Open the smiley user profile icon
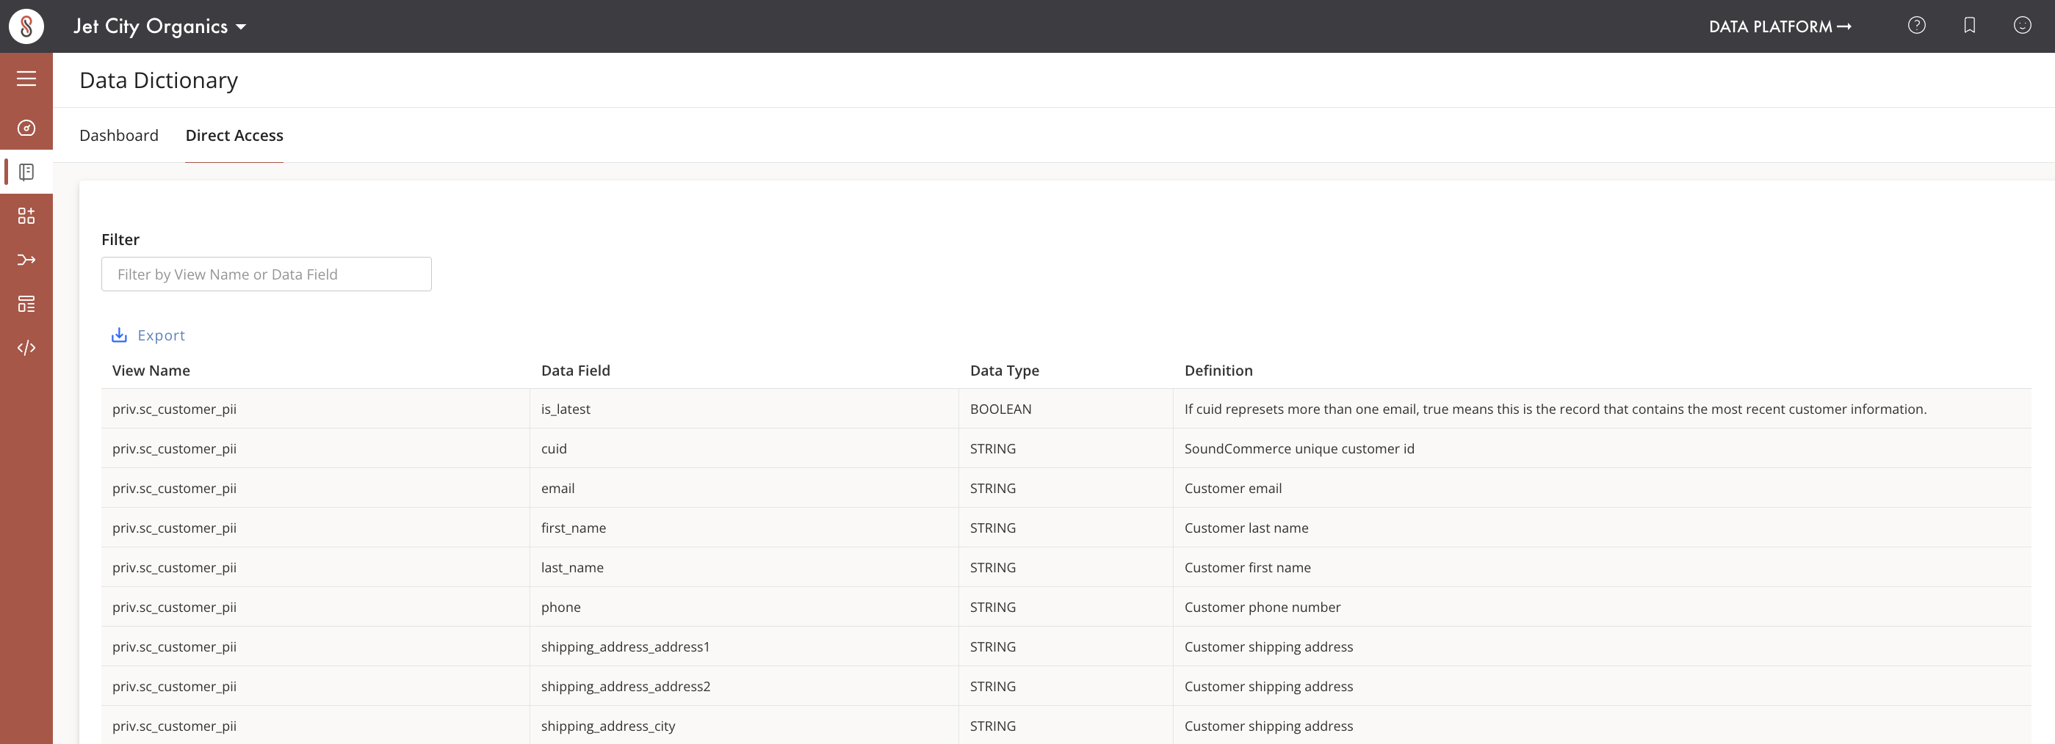 click(2022, 26)
